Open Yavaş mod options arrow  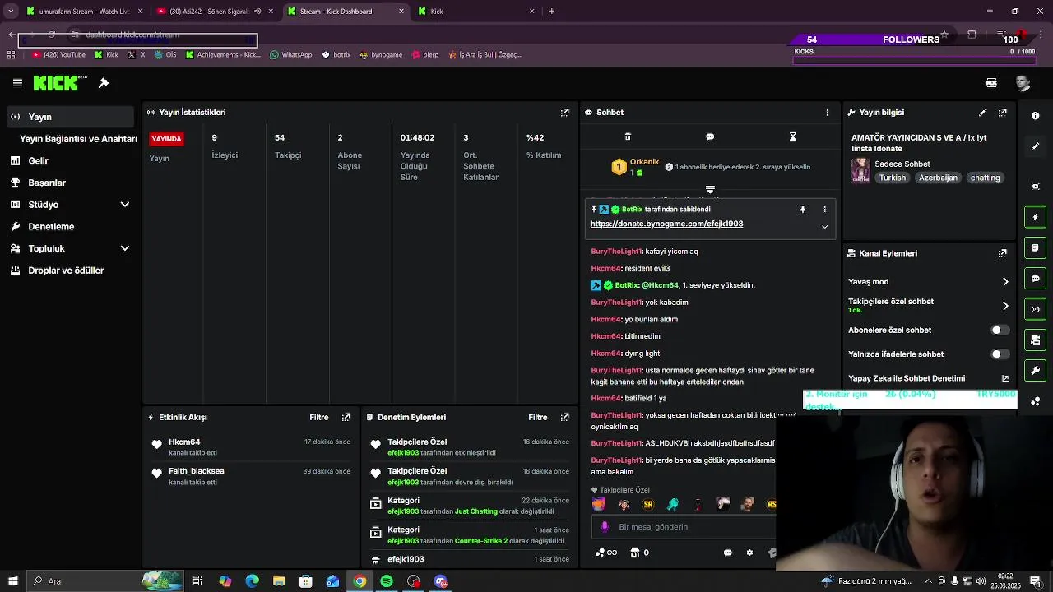pyautogui.click(x=1005, y=282)
